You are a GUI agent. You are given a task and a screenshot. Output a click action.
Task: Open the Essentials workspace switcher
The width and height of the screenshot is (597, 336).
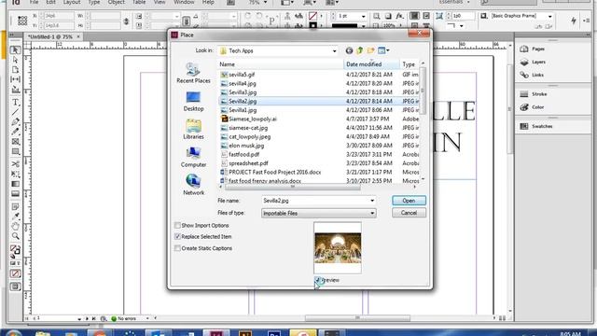(x=454, y=2)
